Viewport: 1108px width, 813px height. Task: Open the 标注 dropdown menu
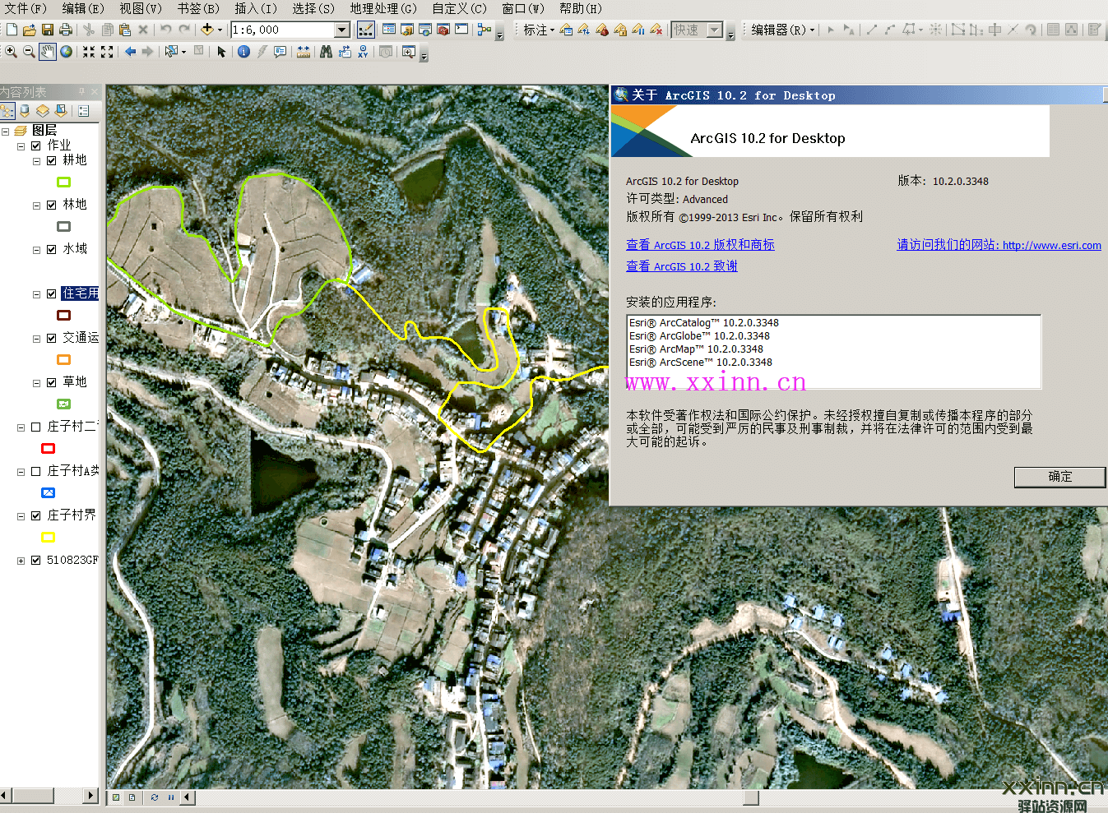tap(539, 30)
